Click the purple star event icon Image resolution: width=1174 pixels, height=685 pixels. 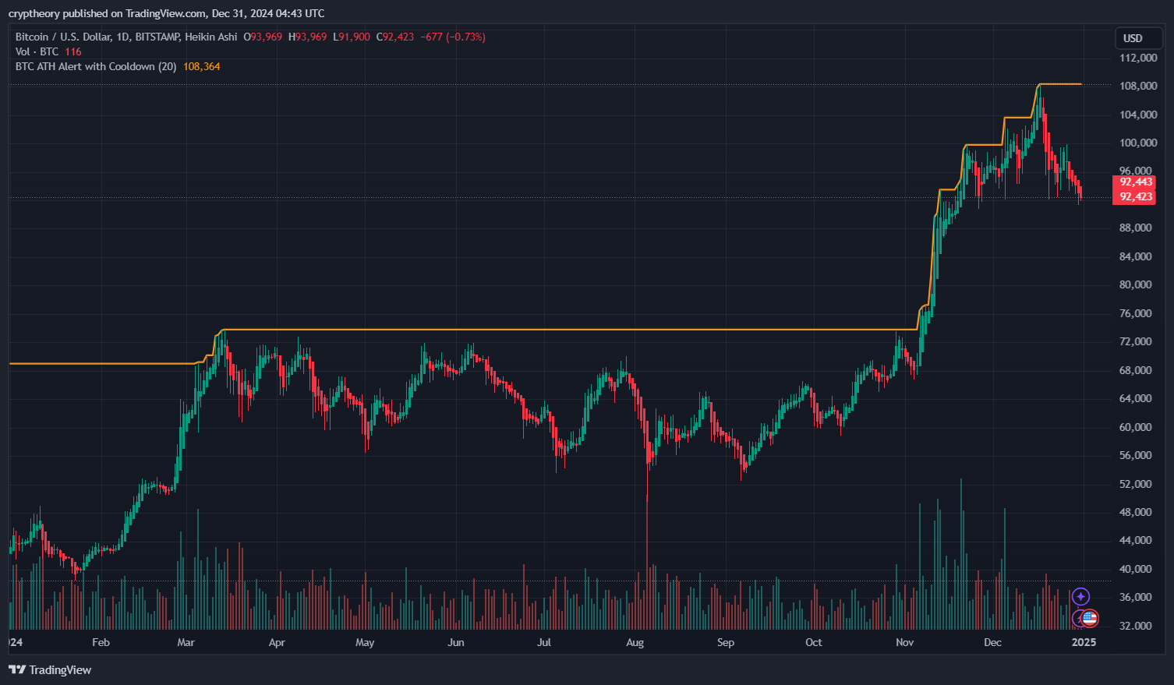click(x=1080, y=597)
